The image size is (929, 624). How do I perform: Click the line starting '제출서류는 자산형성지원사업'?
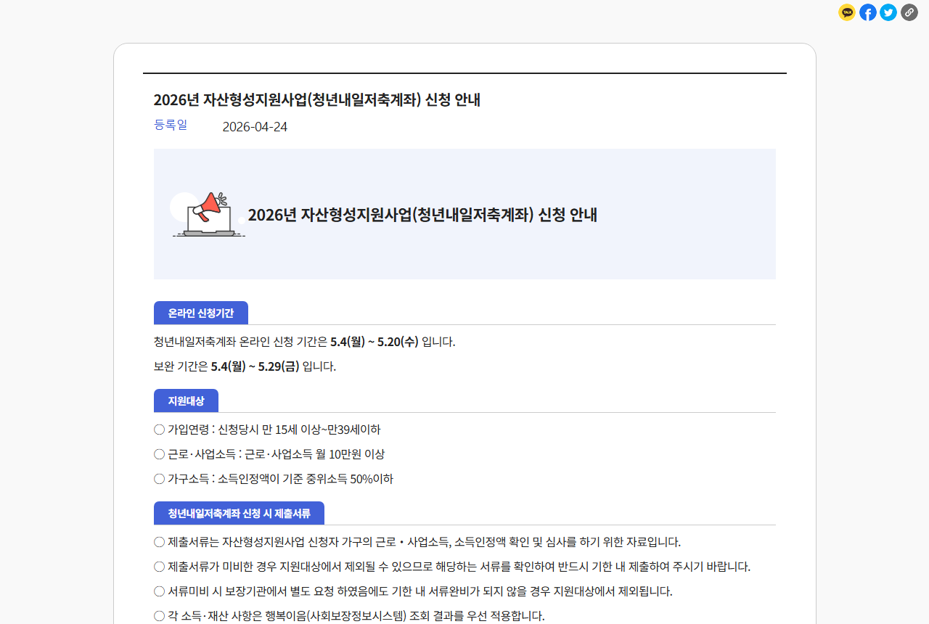[417, 542]
